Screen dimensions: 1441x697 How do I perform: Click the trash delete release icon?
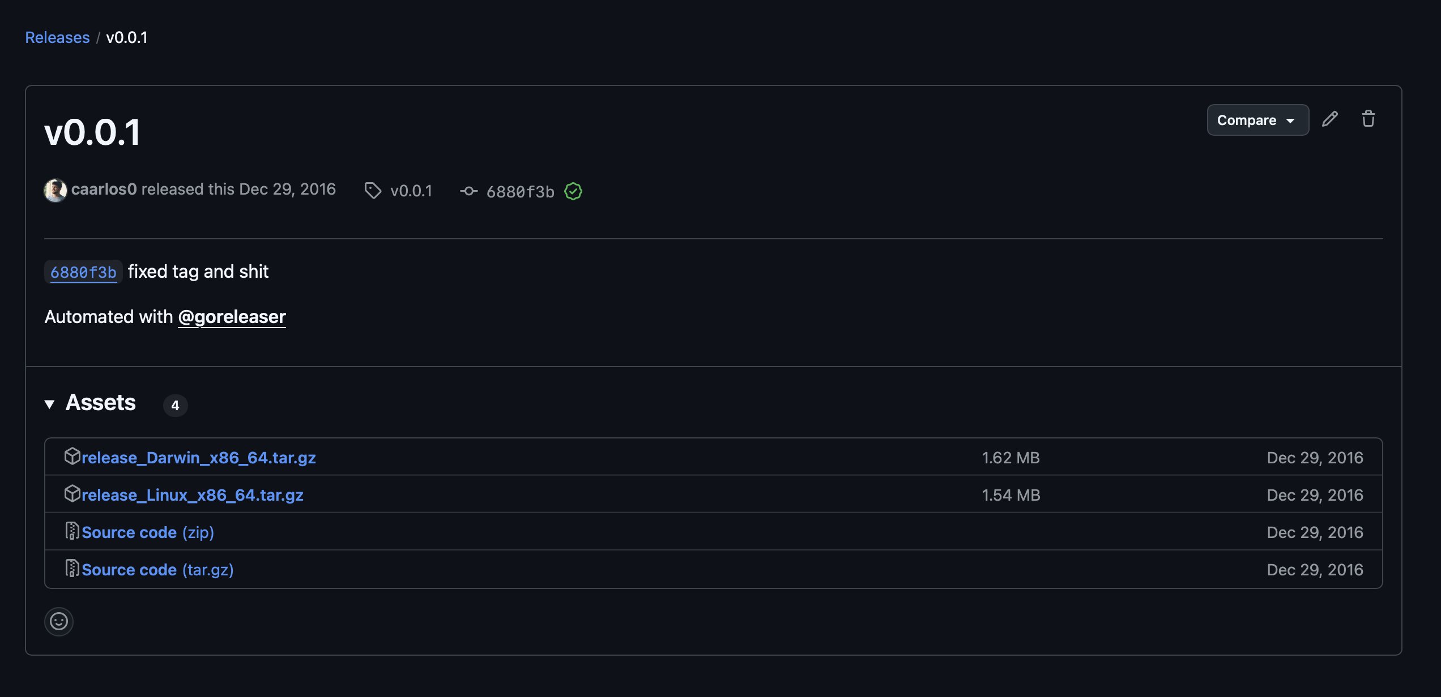coord(1368,119)
